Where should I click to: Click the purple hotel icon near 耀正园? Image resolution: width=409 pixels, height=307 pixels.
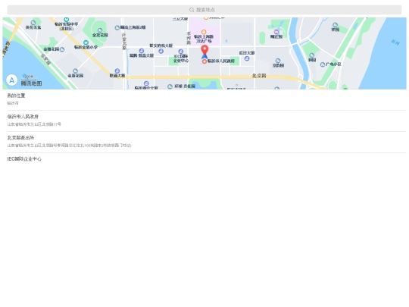276,32
